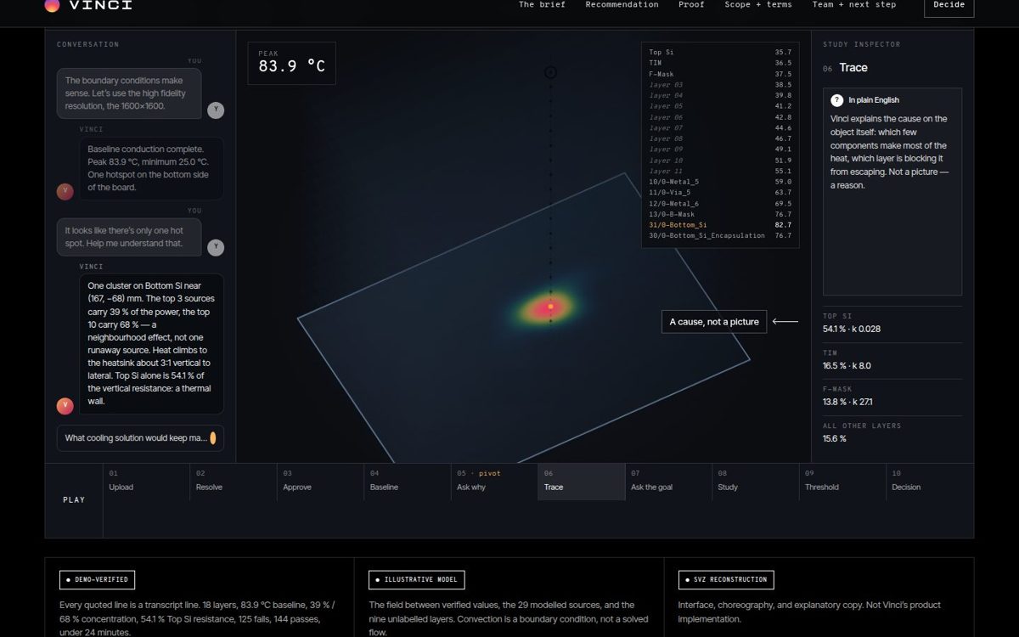Image resolution: width=1019 pixels, height=637 pixels.
Task: Open Team + next step nav link
Action: pyautogui.click(x=854, y=4)
